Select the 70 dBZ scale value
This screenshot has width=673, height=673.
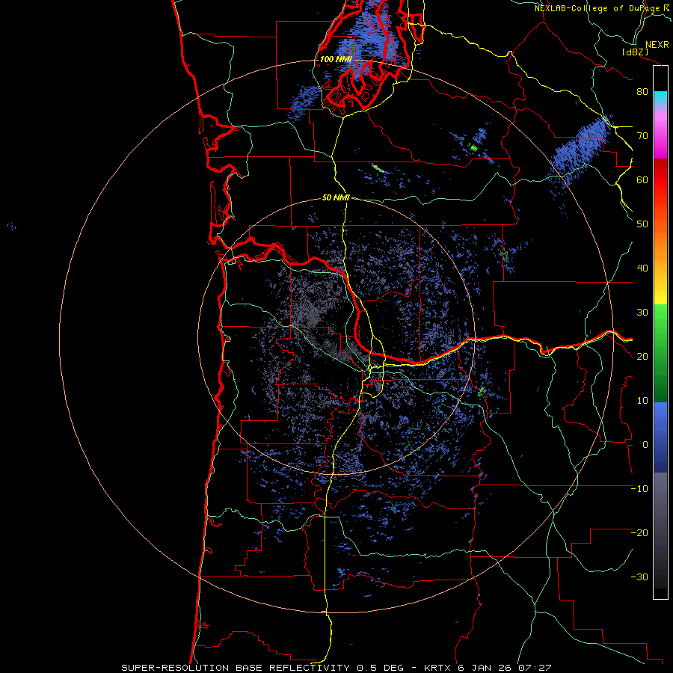coord(642,135)
